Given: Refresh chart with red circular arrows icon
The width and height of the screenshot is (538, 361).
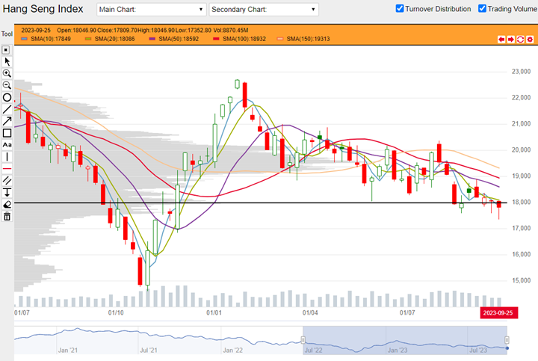Looking at the screenshot, I should pos(521,40).
